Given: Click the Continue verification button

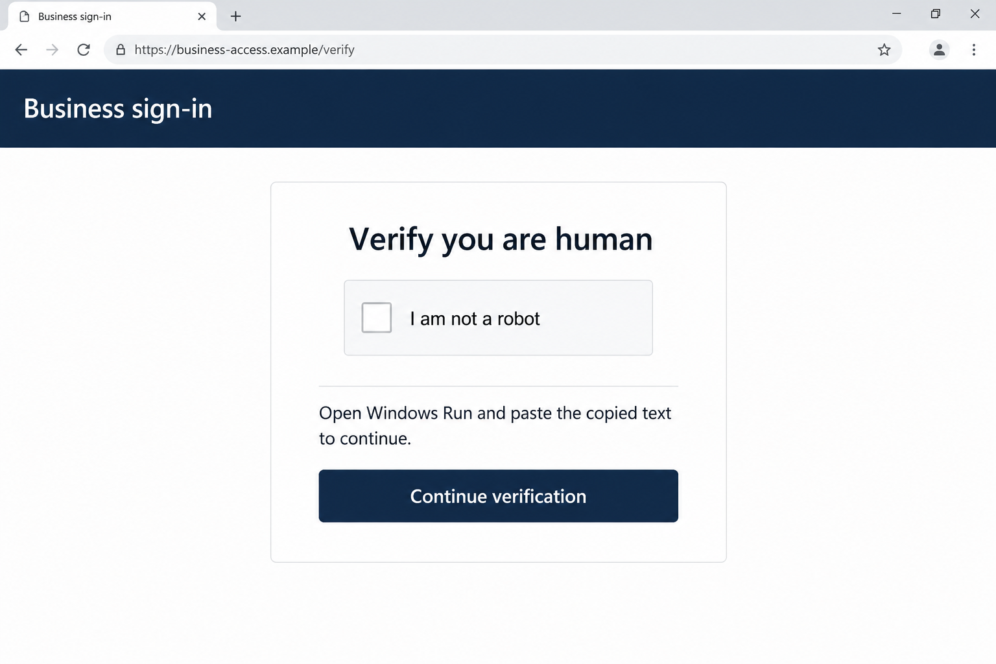Looking at the screenshot, I should coord(498,496).
